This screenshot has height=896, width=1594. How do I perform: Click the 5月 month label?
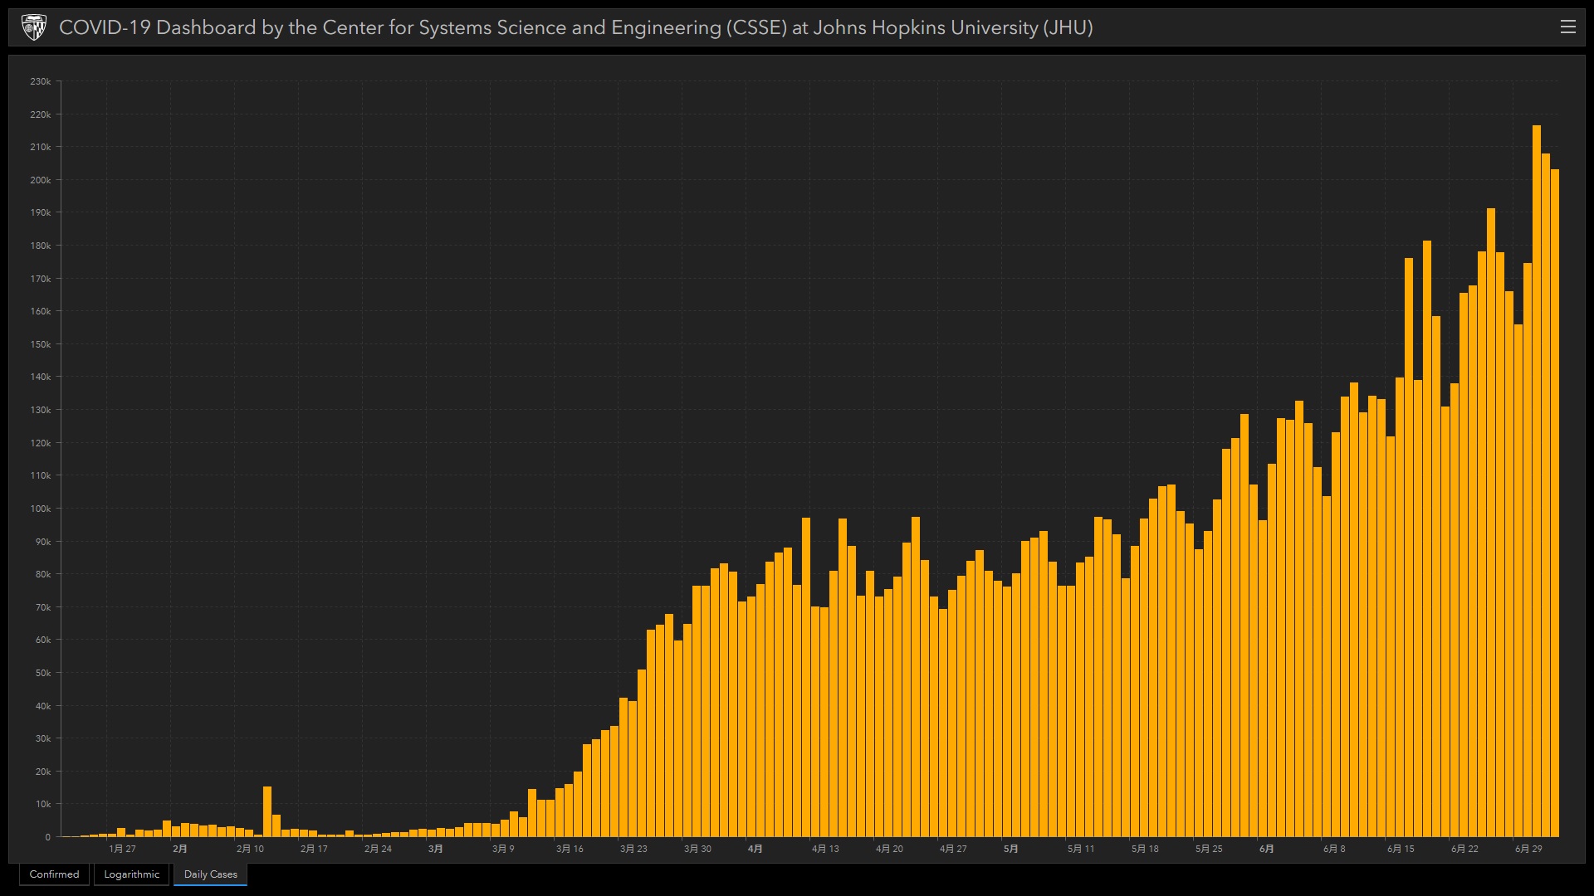(x=1011, y=849)
